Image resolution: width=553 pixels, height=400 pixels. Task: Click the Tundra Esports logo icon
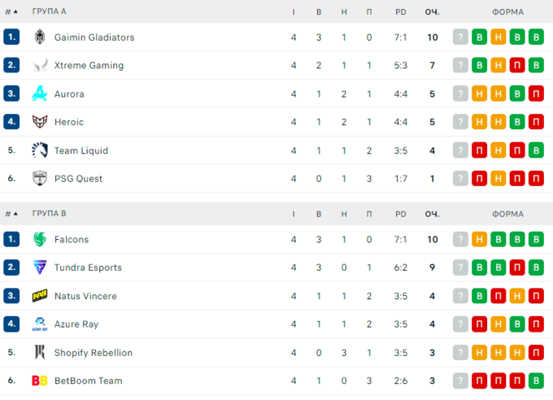coord(40,267)
